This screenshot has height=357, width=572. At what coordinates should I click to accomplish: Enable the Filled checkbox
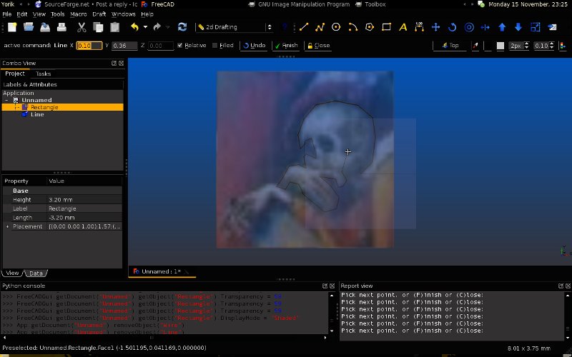[215, 46]
